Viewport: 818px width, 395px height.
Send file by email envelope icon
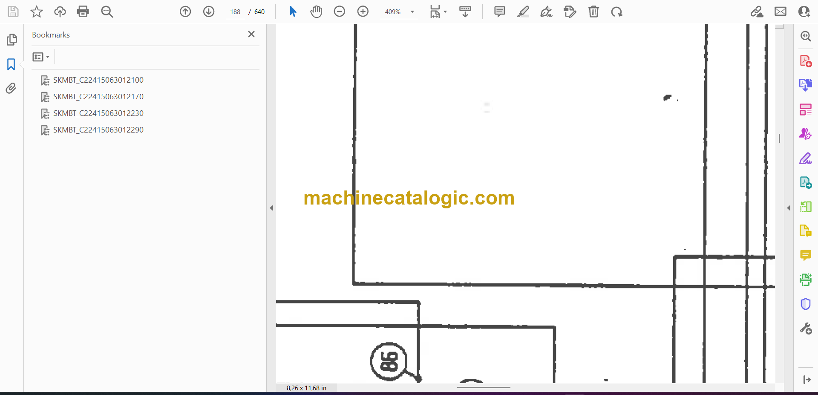[781, 12]
